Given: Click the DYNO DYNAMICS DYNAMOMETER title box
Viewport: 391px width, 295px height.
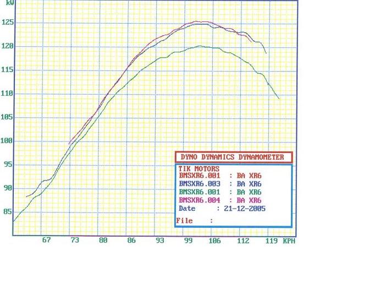Looking at the screenshot, I should pyautogui.click(x=233, y=157).
